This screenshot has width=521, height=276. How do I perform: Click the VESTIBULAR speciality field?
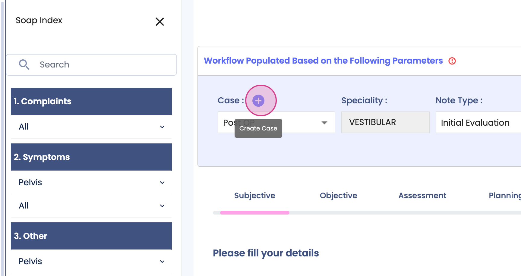[x=385, y=122]
